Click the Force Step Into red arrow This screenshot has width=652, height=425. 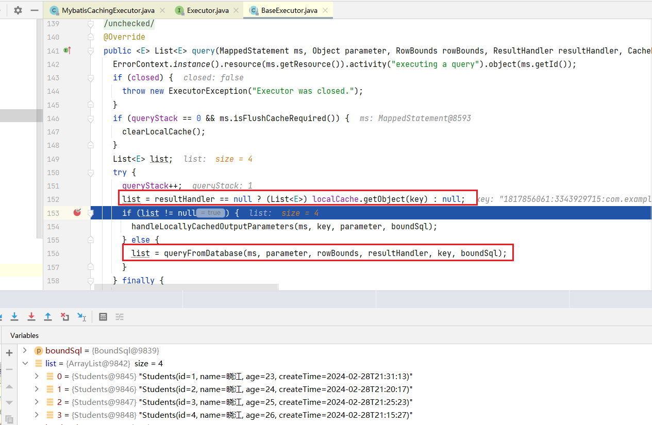click(x=31, y=316)
